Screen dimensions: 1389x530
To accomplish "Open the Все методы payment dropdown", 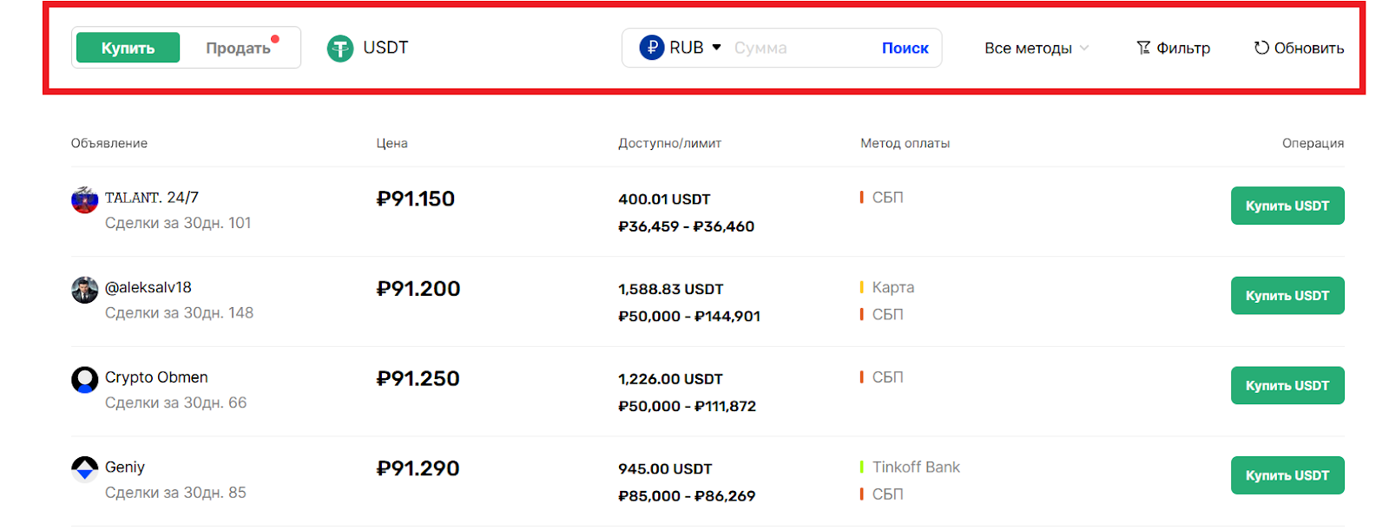I will point(1036,49).
